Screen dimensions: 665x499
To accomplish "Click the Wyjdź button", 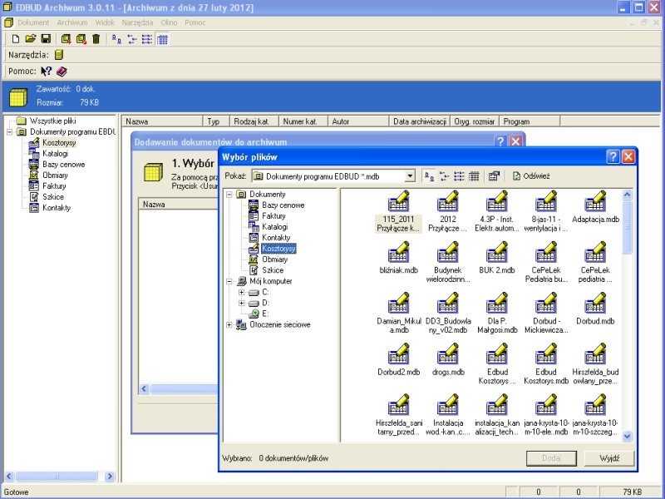I will pyautogui.click(x=609, y=458).
